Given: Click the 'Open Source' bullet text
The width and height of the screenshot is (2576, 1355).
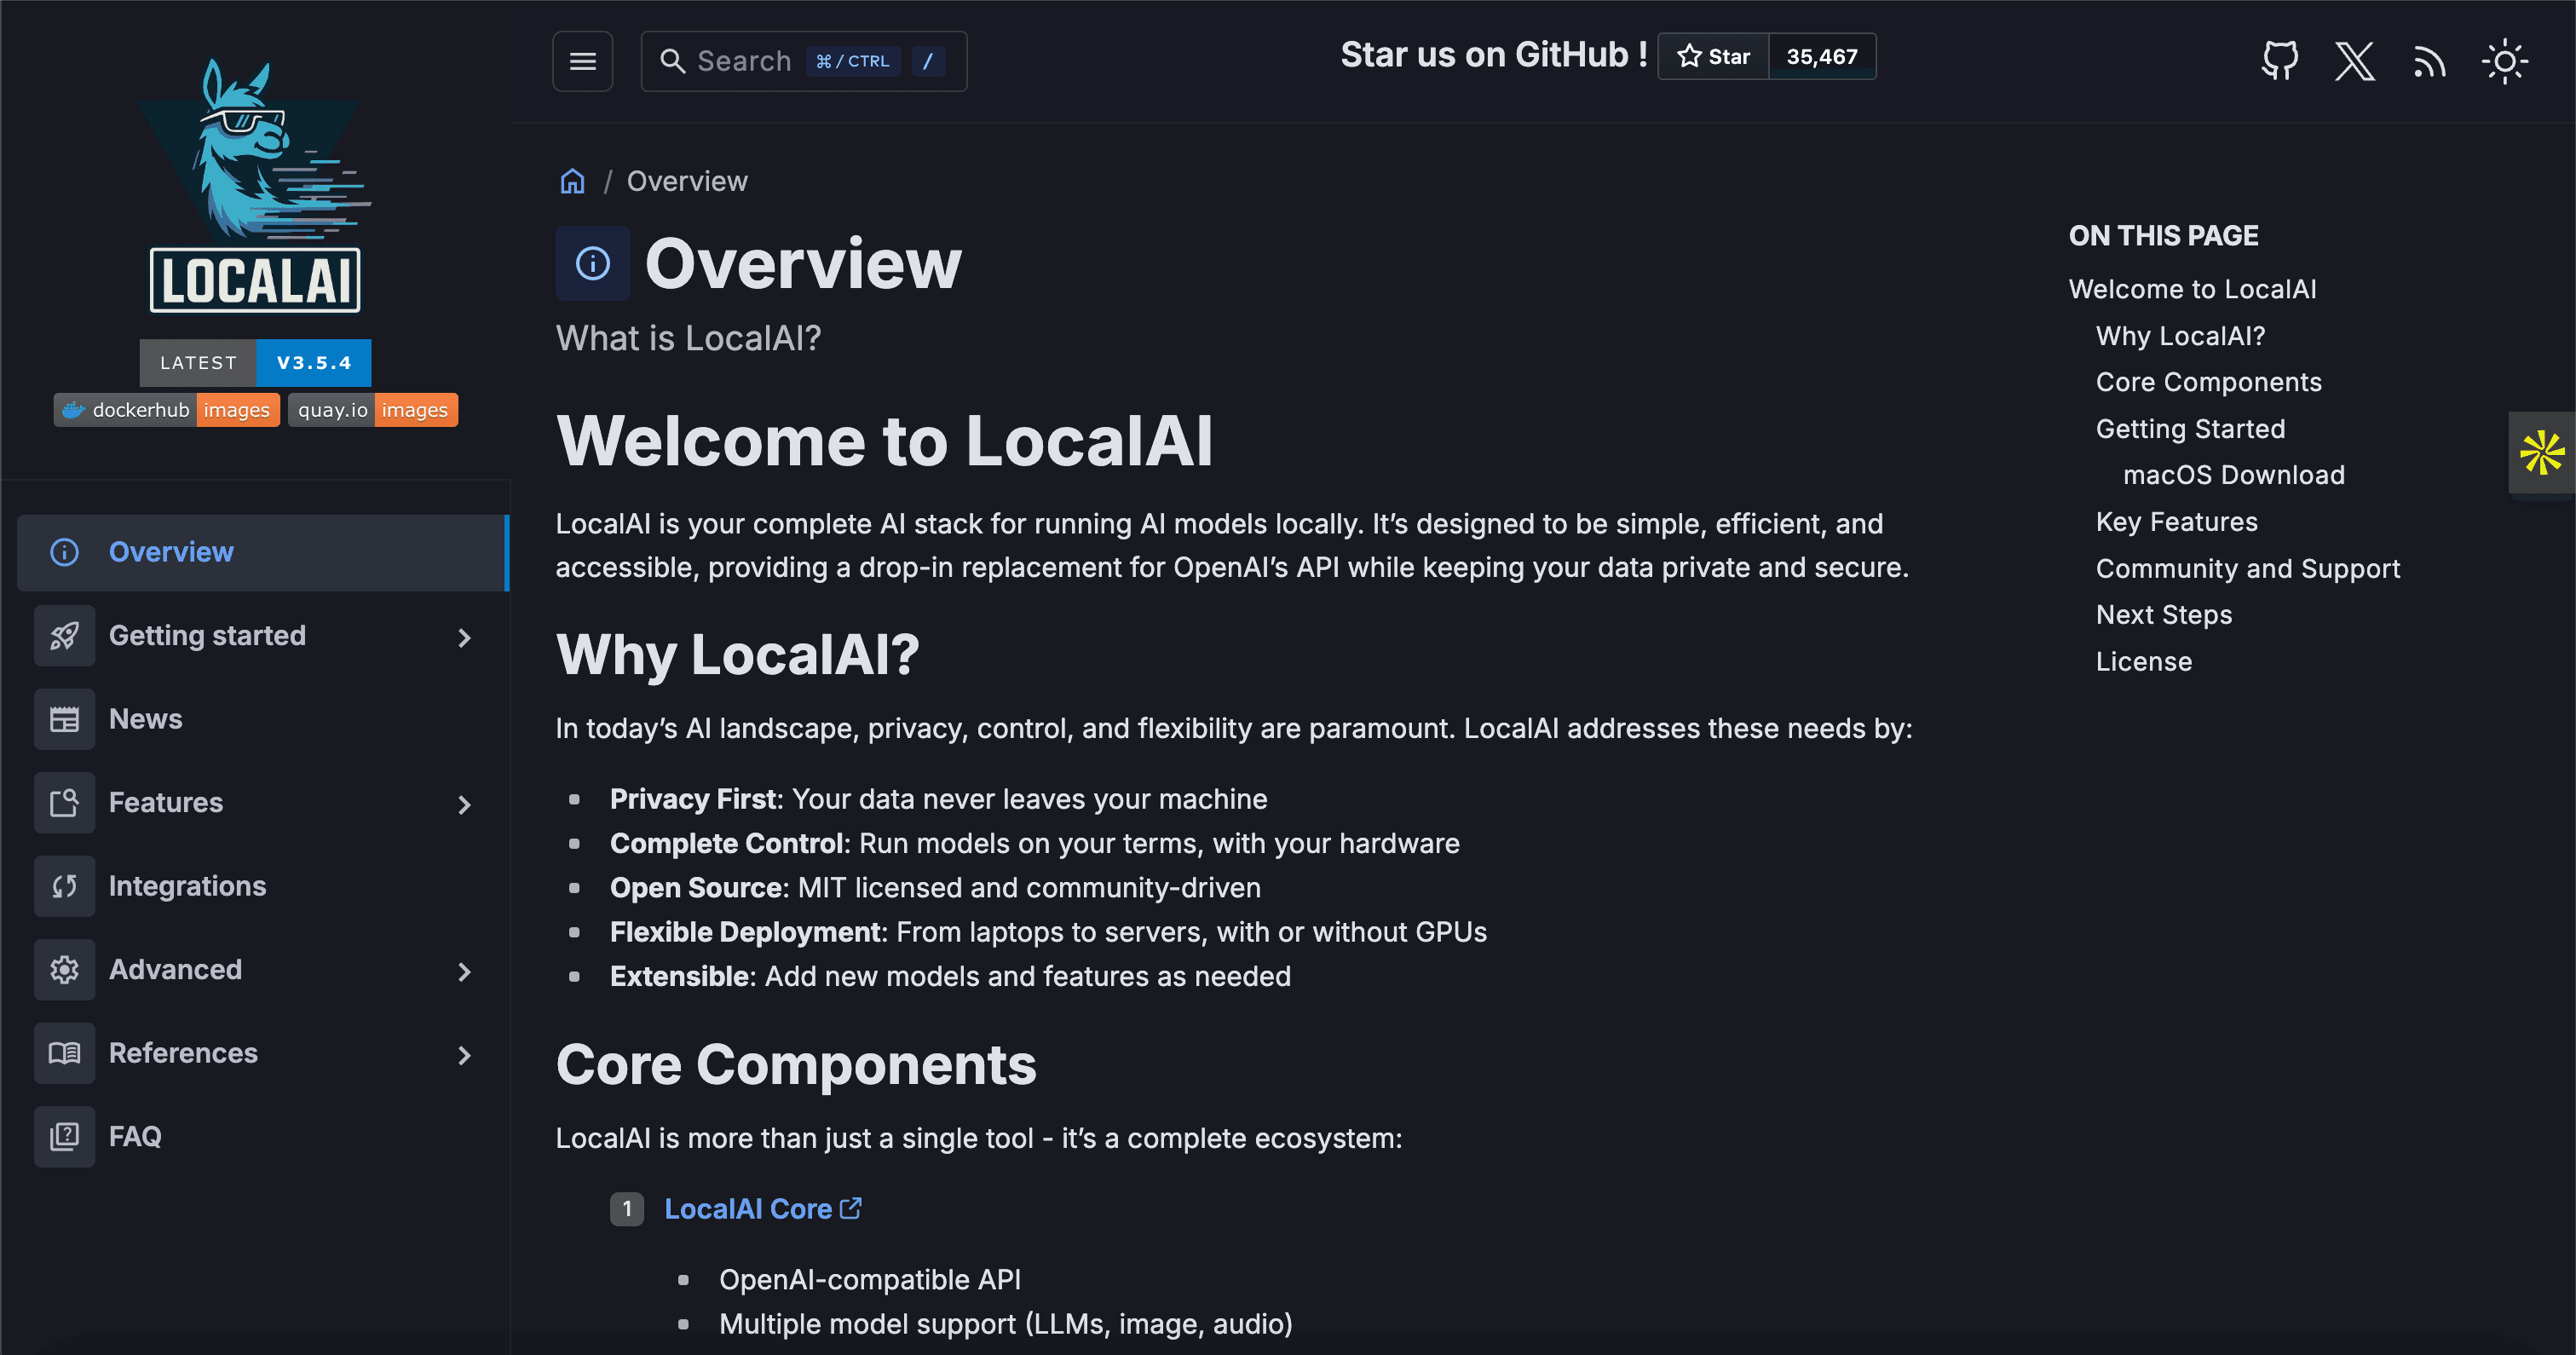Looking at the screenshot, I should tap(935, 888).
